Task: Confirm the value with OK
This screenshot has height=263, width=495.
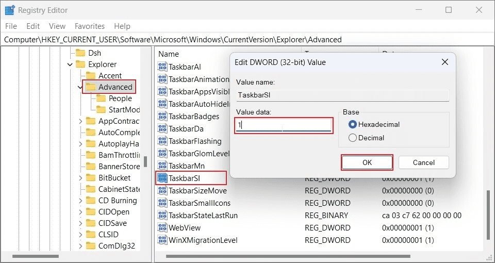Action: click(x=367, y=162)
